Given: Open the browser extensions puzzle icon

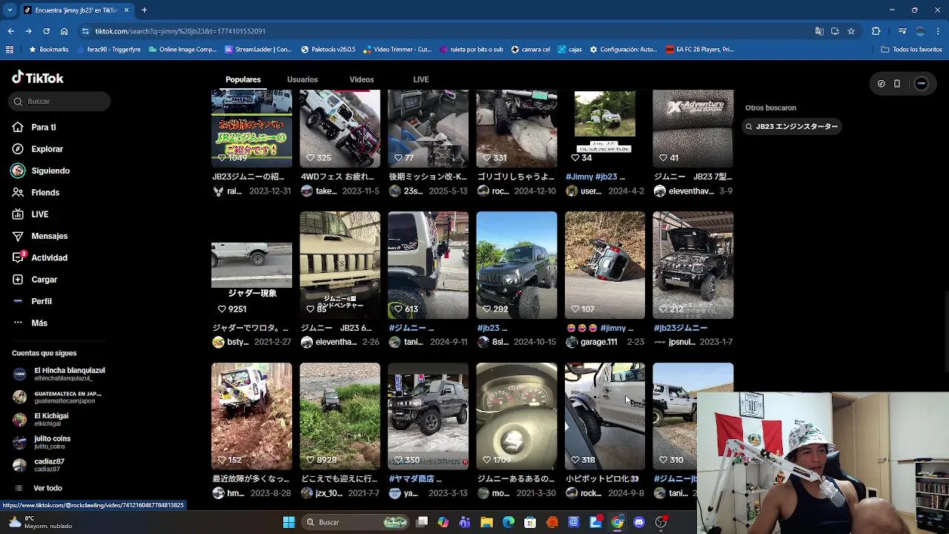Looking at the screenshot, I should (x=876, y=31).
